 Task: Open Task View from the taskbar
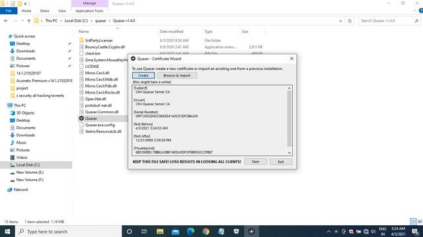[x=144, y=231]
